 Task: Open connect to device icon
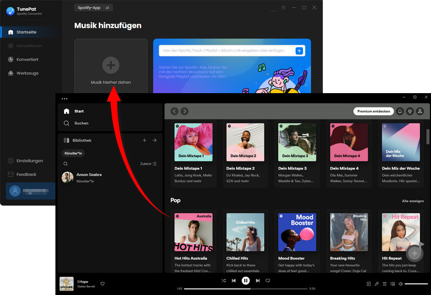[392, 284]
